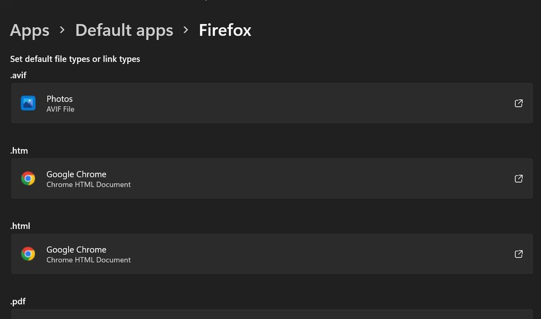Click the 'Set default file types' heading

tap(75, 59)
